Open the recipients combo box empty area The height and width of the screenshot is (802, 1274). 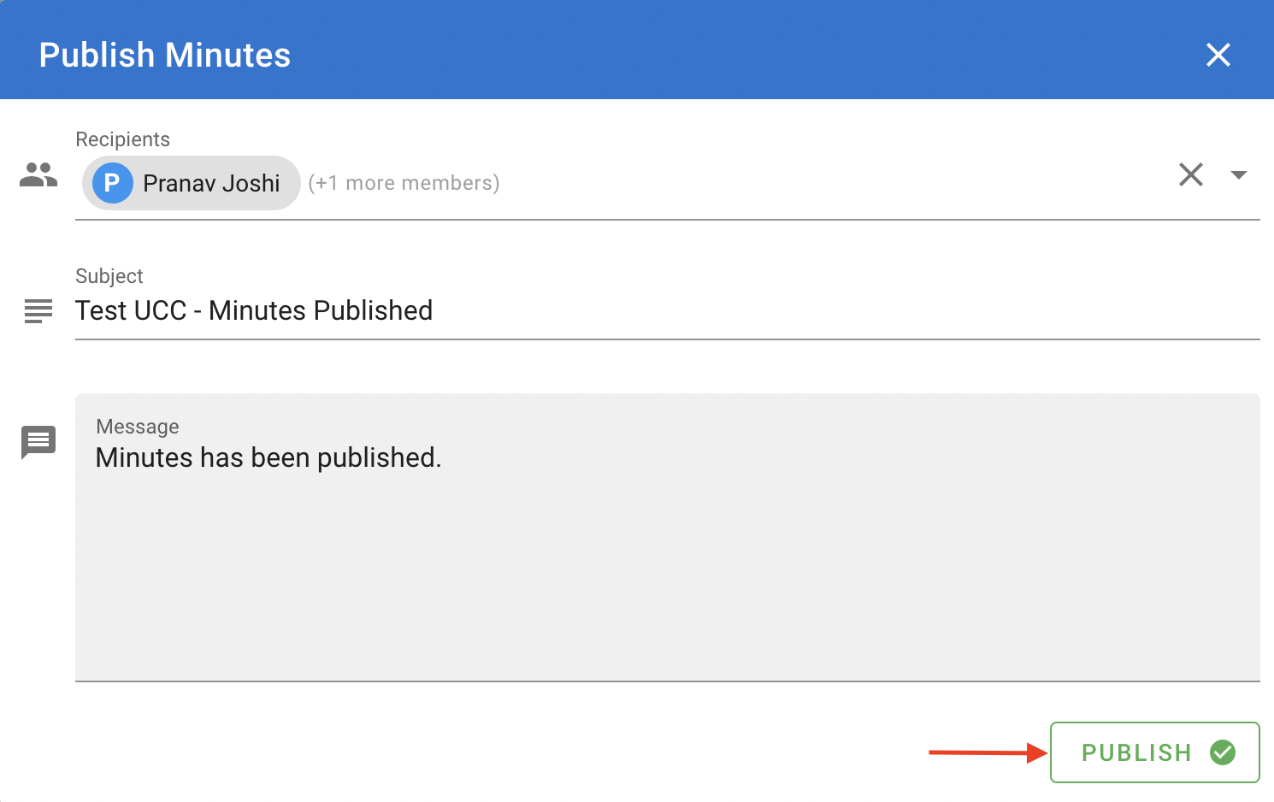834,183
